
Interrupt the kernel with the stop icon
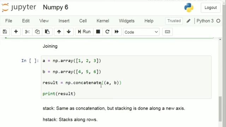click(98, 32)
